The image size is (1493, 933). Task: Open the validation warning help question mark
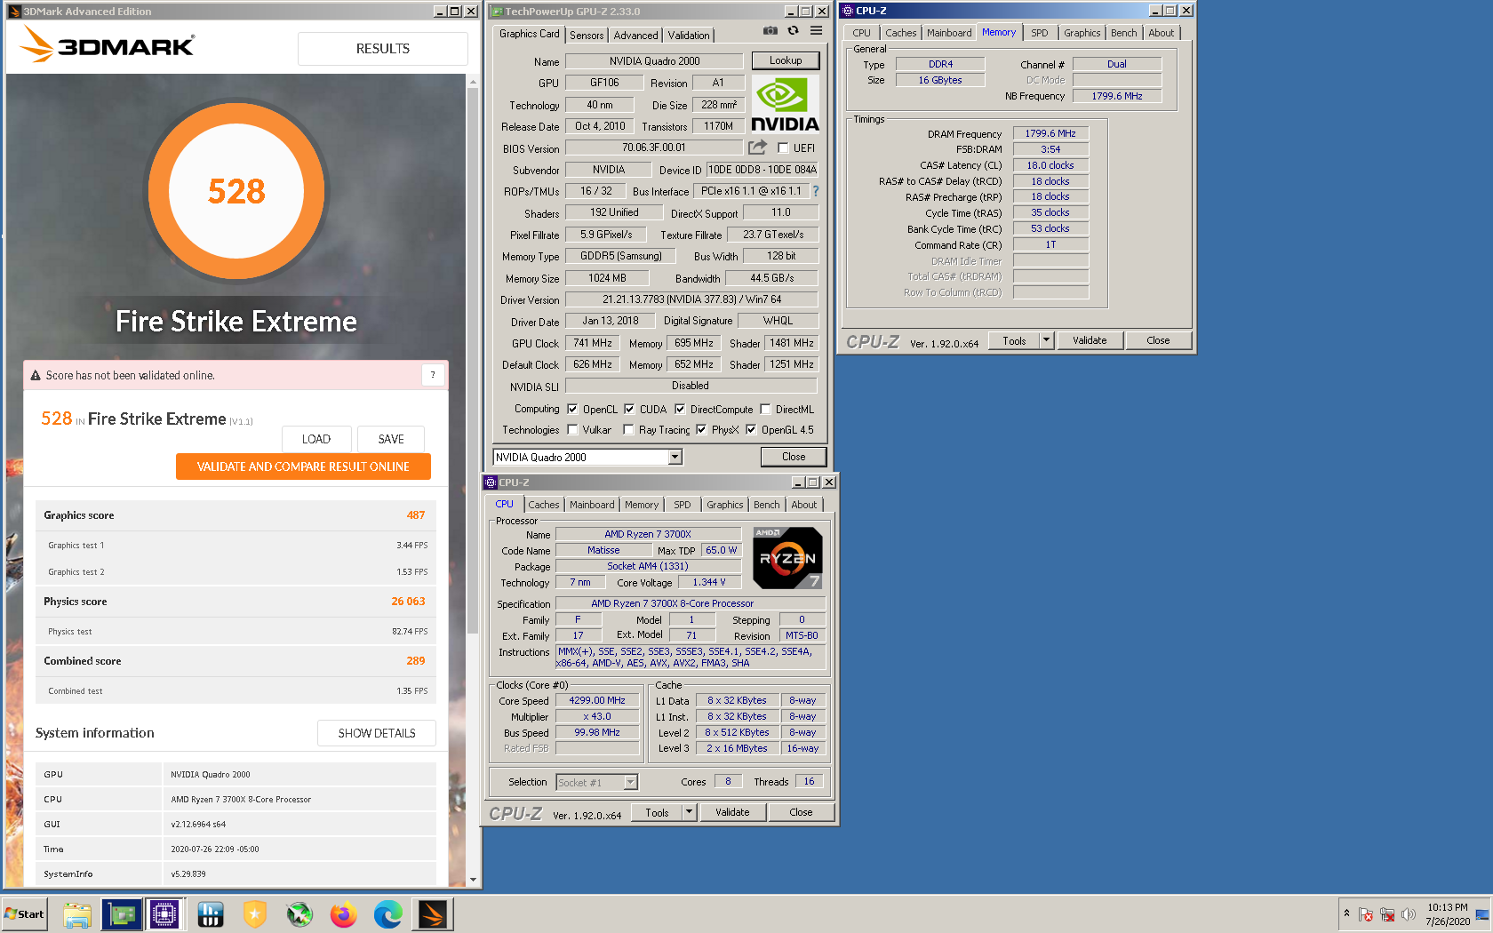433,375
